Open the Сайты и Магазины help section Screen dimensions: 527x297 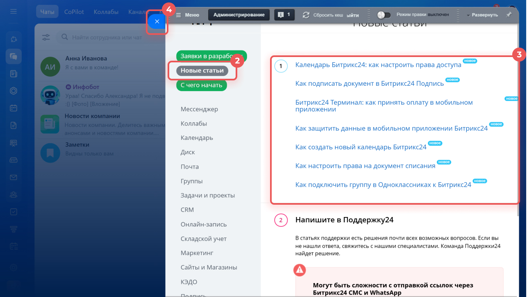coord(209,267)
